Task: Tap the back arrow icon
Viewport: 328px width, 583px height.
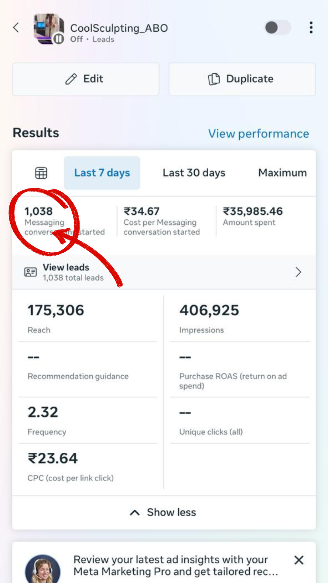Action: click(16, 28)
